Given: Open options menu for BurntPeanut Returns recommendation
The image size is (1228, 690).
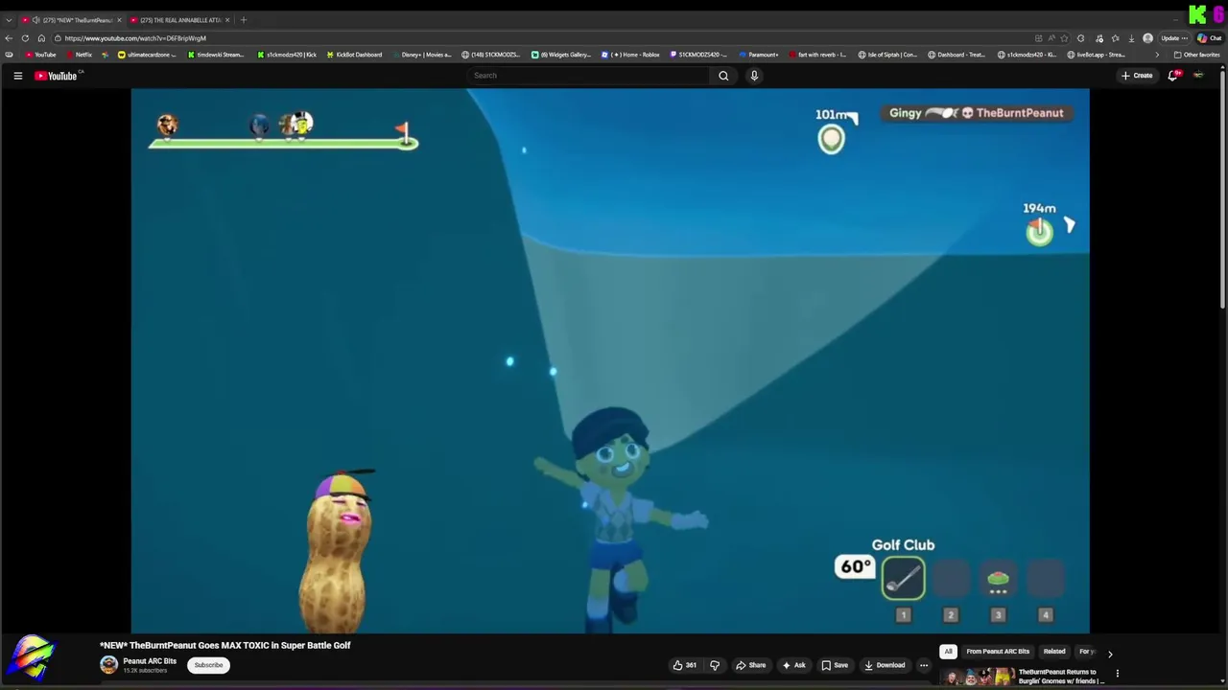Looking at the screenshot, I should click(x=1117, y=674).
